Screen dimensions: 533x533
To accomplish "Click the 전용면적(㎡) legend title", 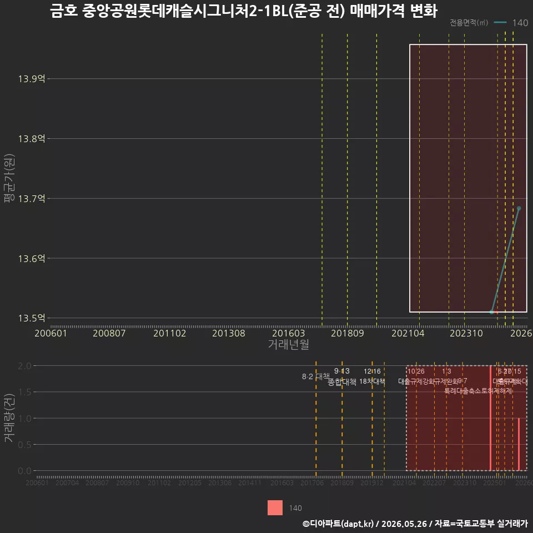I will click(469, 22).
